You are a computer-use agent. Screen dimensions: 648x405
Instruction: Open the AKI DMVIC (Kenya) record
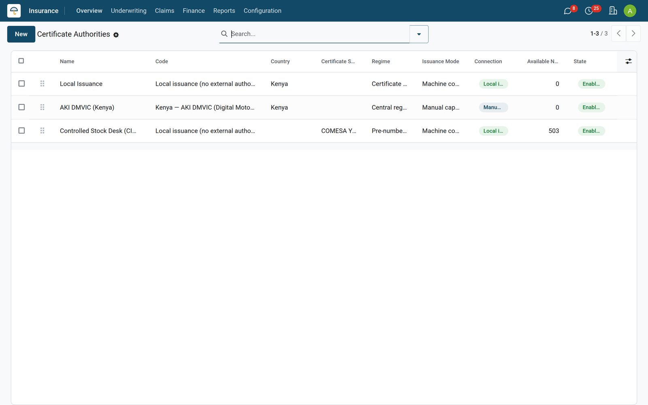pos(87,107)
